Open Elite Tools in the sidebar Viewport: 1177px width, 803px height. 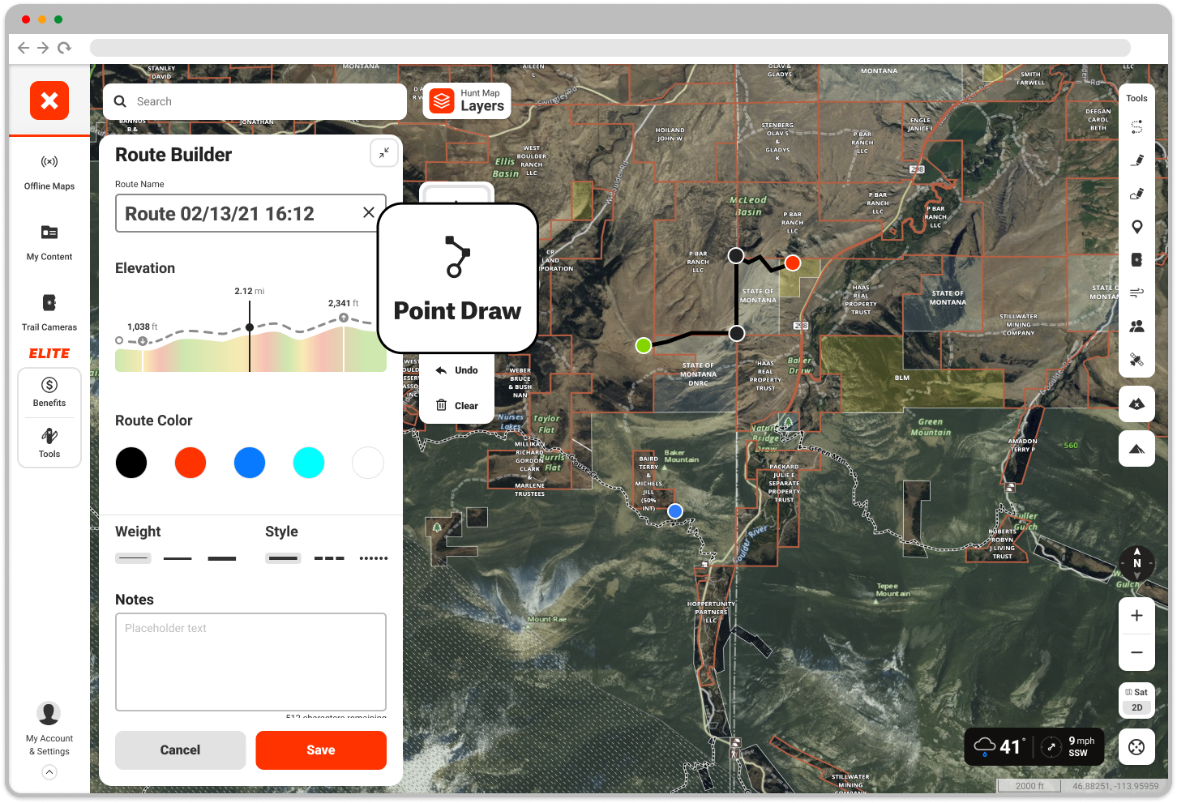point(49,443)
